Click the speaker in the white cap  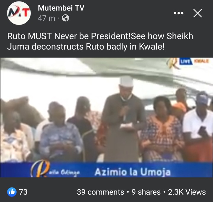123,119
